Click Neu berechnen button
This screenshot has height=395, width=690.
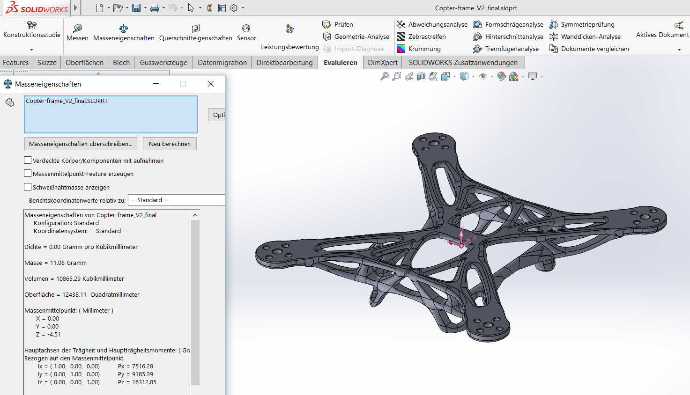click(170, 144)
